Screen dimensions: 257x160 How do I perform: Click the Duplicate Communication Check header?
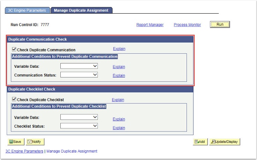point(100,39)
